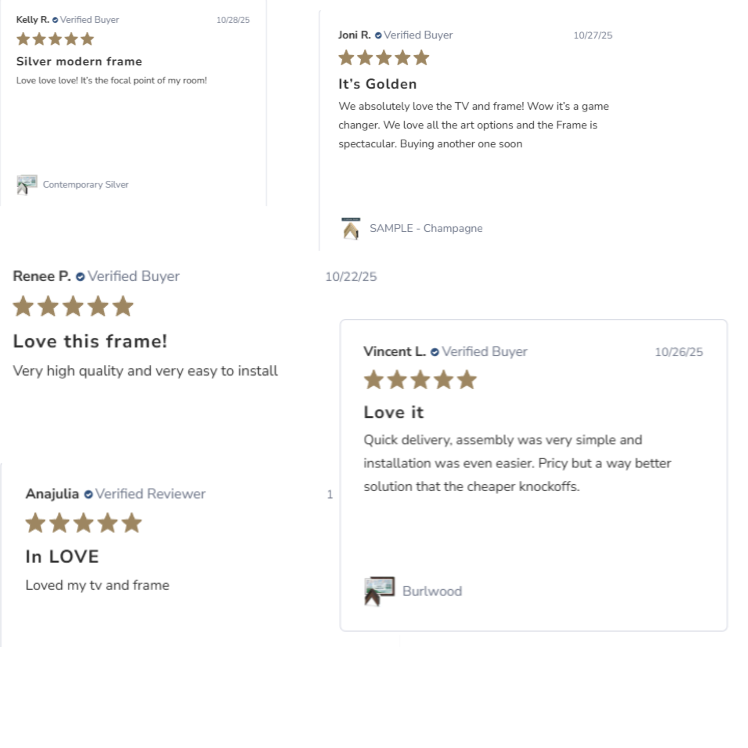Open the SAMPLE - Champagne product thumbnail
The width and height of the screenshot is (748, 748).
tap(351, 228)
